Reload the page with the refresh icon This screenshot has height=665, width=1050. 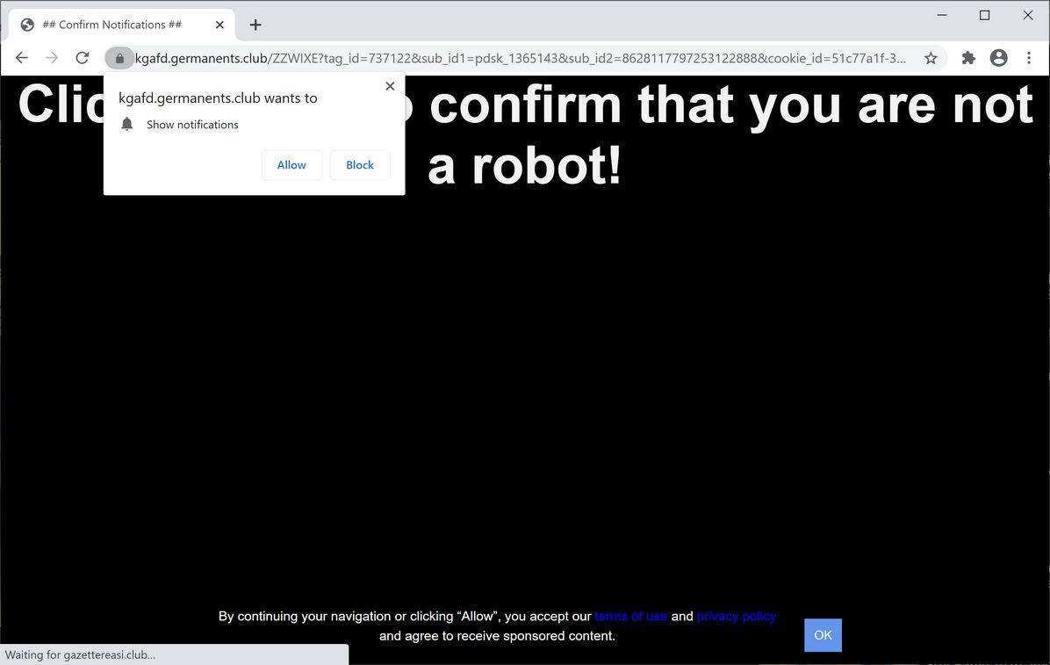[82, 58]
